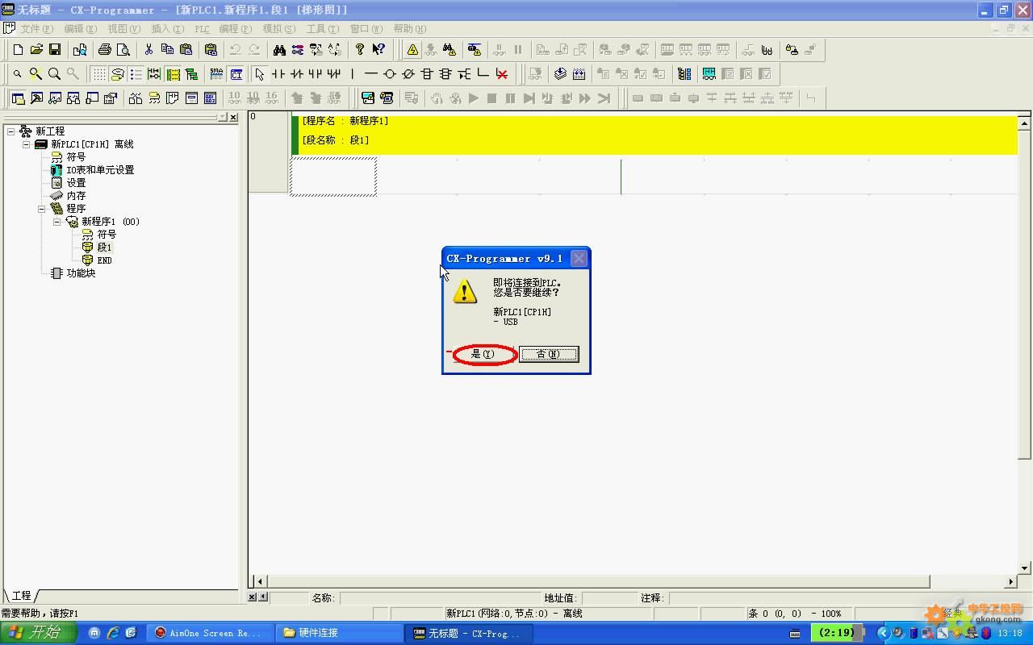Viewport: 1033px width, 645px height.
Task: Click the Find binoculars icon
Action: point(279,50)
